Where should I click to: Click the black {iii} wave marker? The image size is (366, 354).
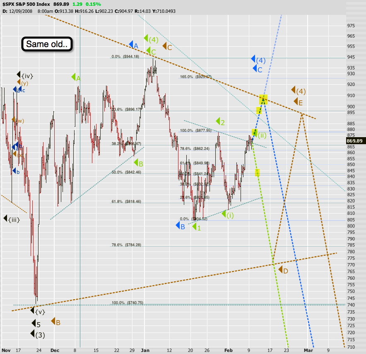click(x=12, y=219)
